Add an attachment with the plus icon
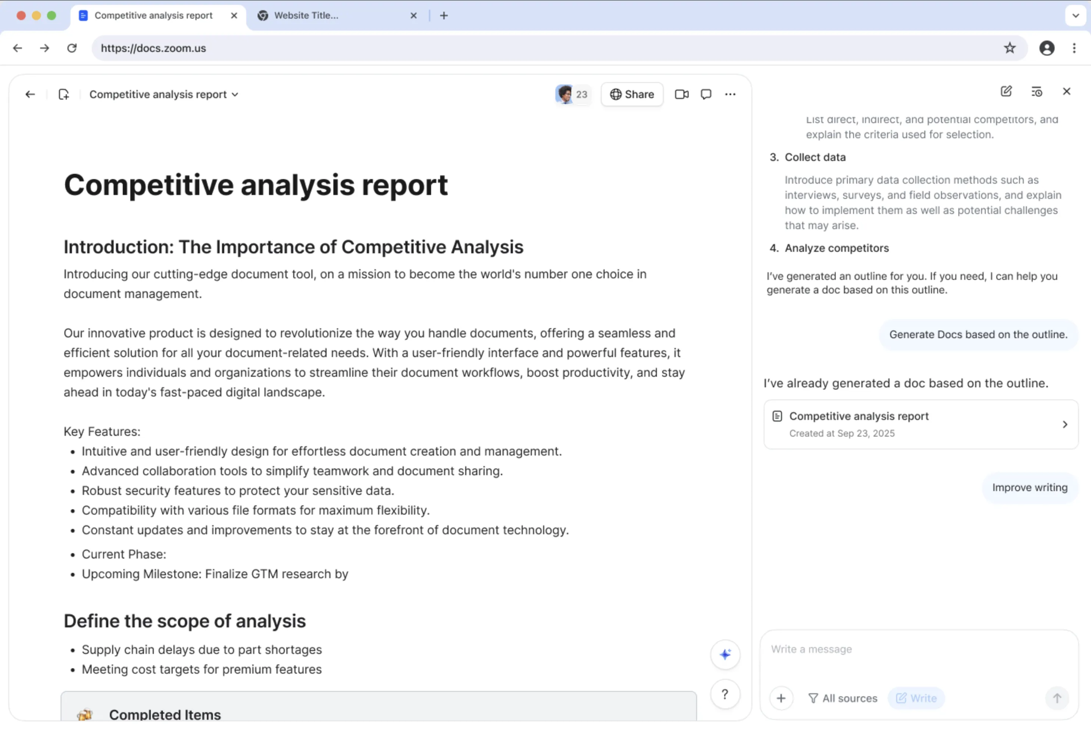Viewport: 1091px width, 730px height. pyautogui.click(x=781, y=698)
